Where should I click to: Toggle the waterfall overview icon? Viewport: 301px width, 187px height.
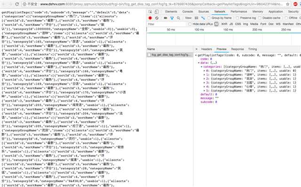coord(203,18)
